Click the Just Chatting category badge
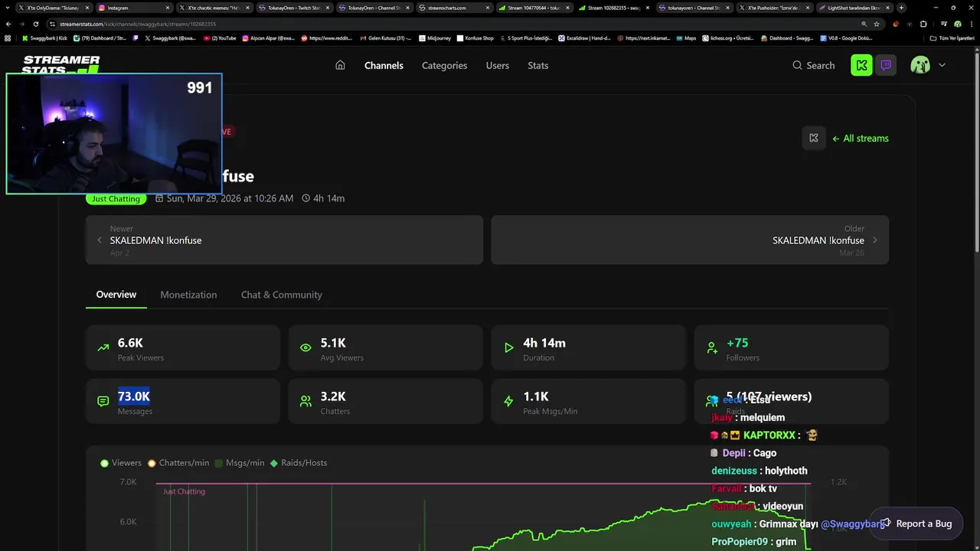Viewport: 980px width, 551px height. pos(116,199)
